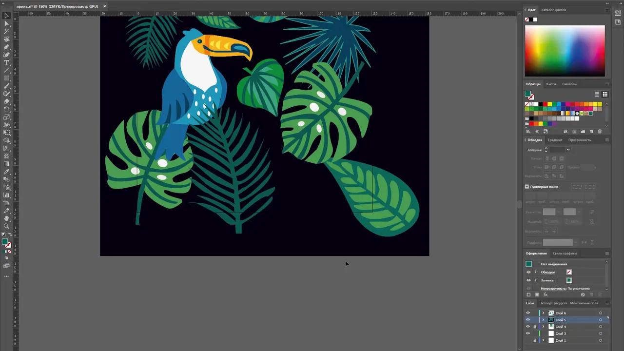Select the Eraser tool
The image size is (624, 351).
6,101
